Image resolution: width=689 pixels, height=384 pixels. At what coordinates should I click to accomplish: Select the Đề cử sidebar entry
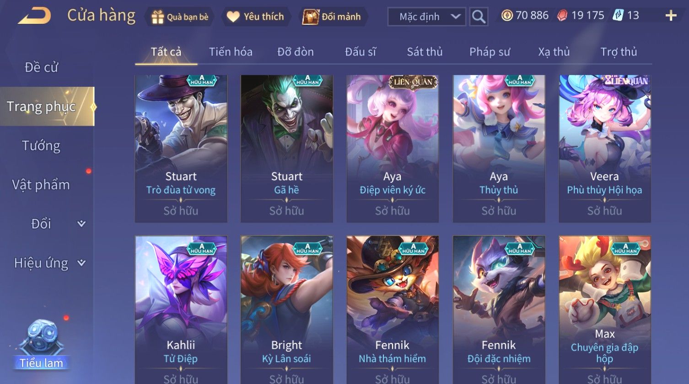pos(41,67)
